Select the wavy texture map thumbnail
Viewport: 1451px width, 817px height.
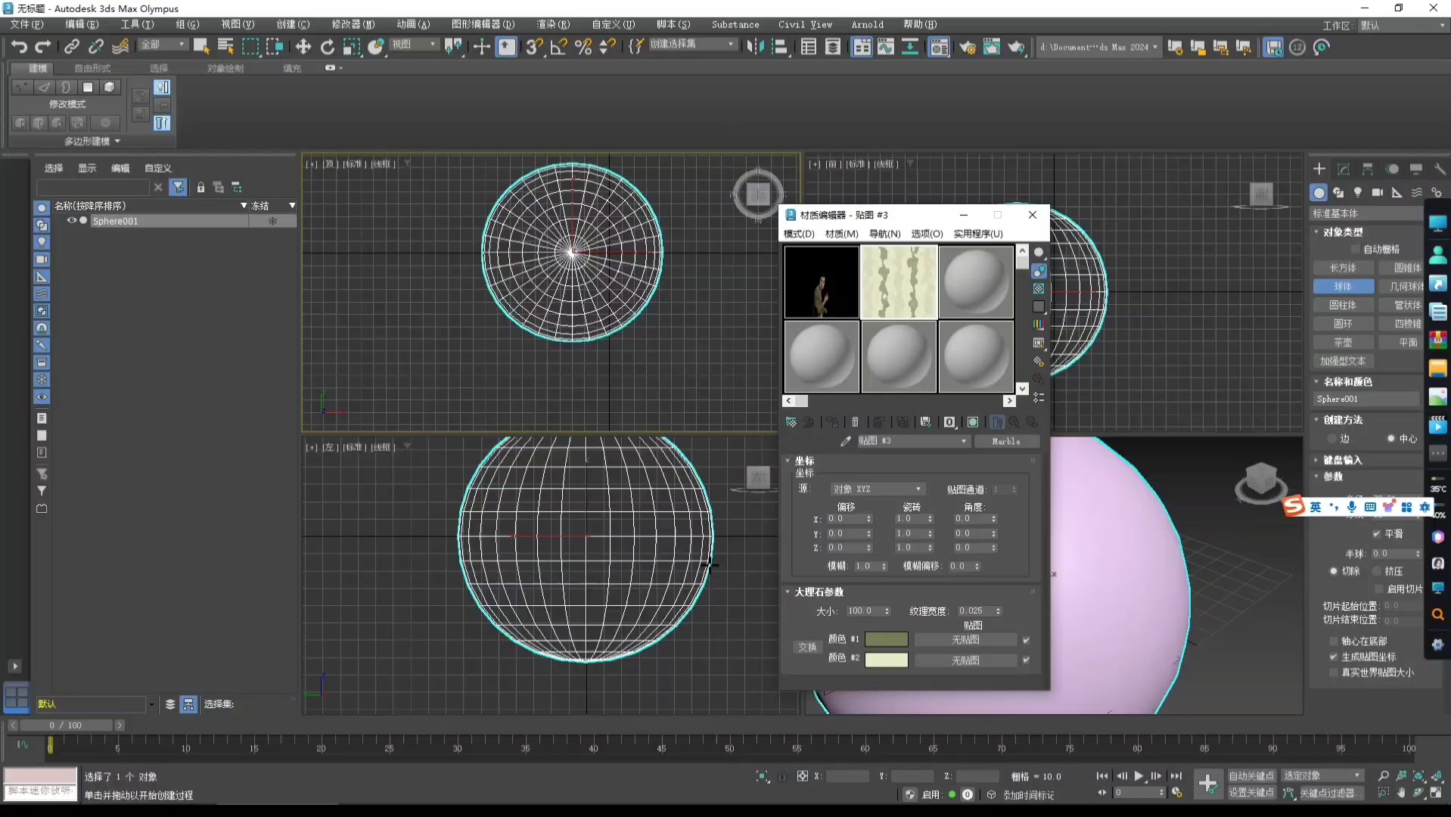(x=899, y=281)
